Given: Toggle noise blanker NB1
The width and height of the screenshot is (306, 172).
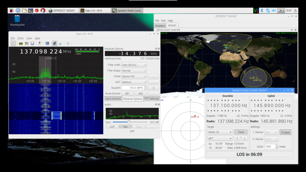Looking at the screenshot, I should [x=128, y=93].
